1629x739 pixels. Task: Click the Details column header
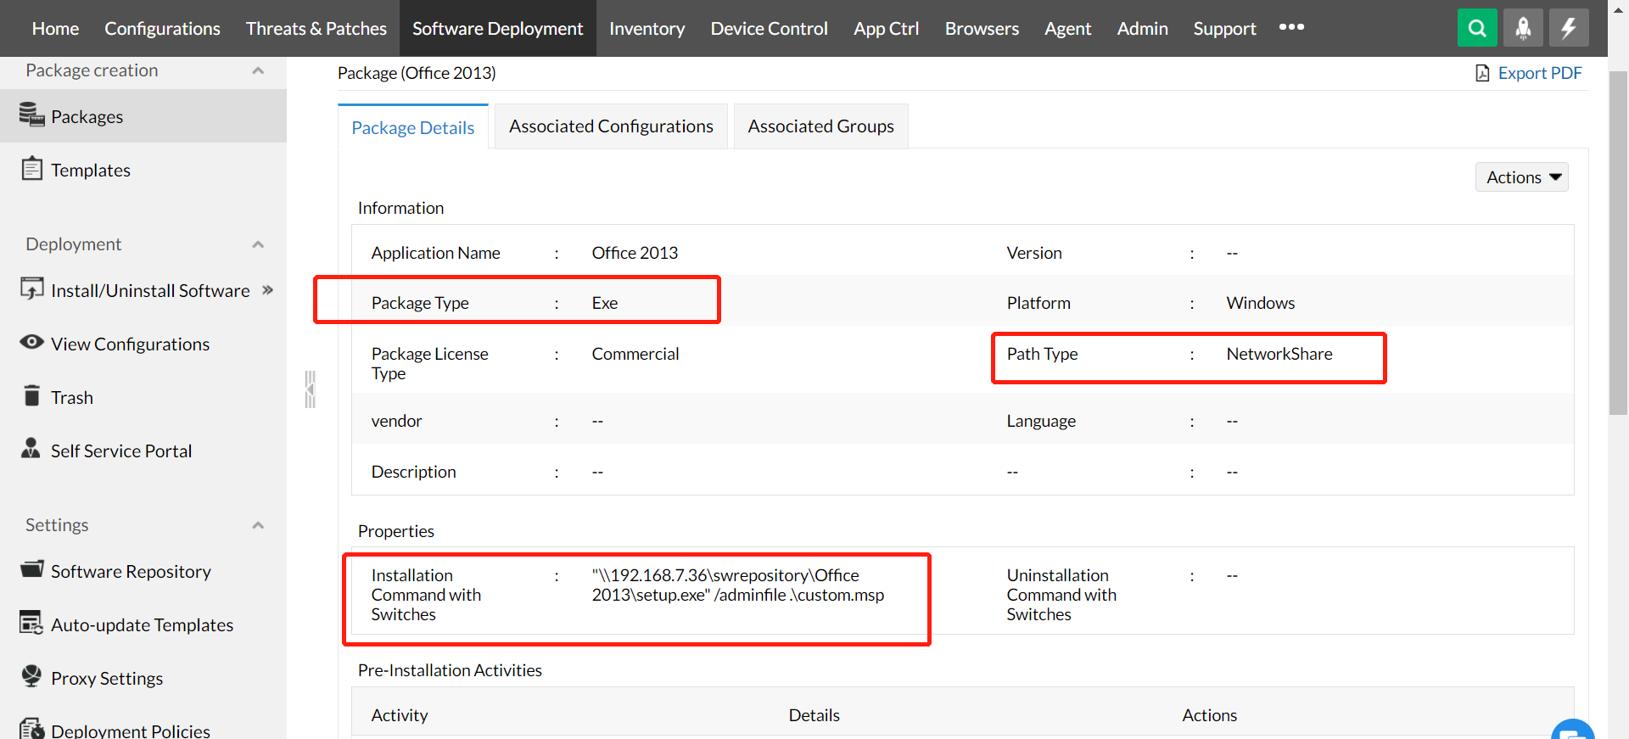pos(814,715)
